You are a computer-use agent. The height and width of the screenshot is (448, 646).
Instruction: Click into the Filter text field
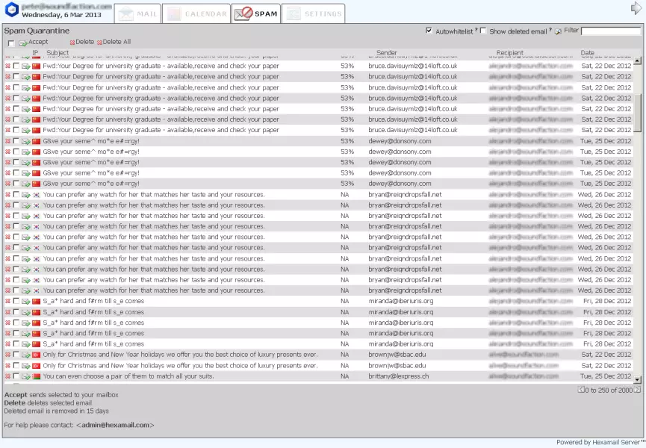coord(610,31)
